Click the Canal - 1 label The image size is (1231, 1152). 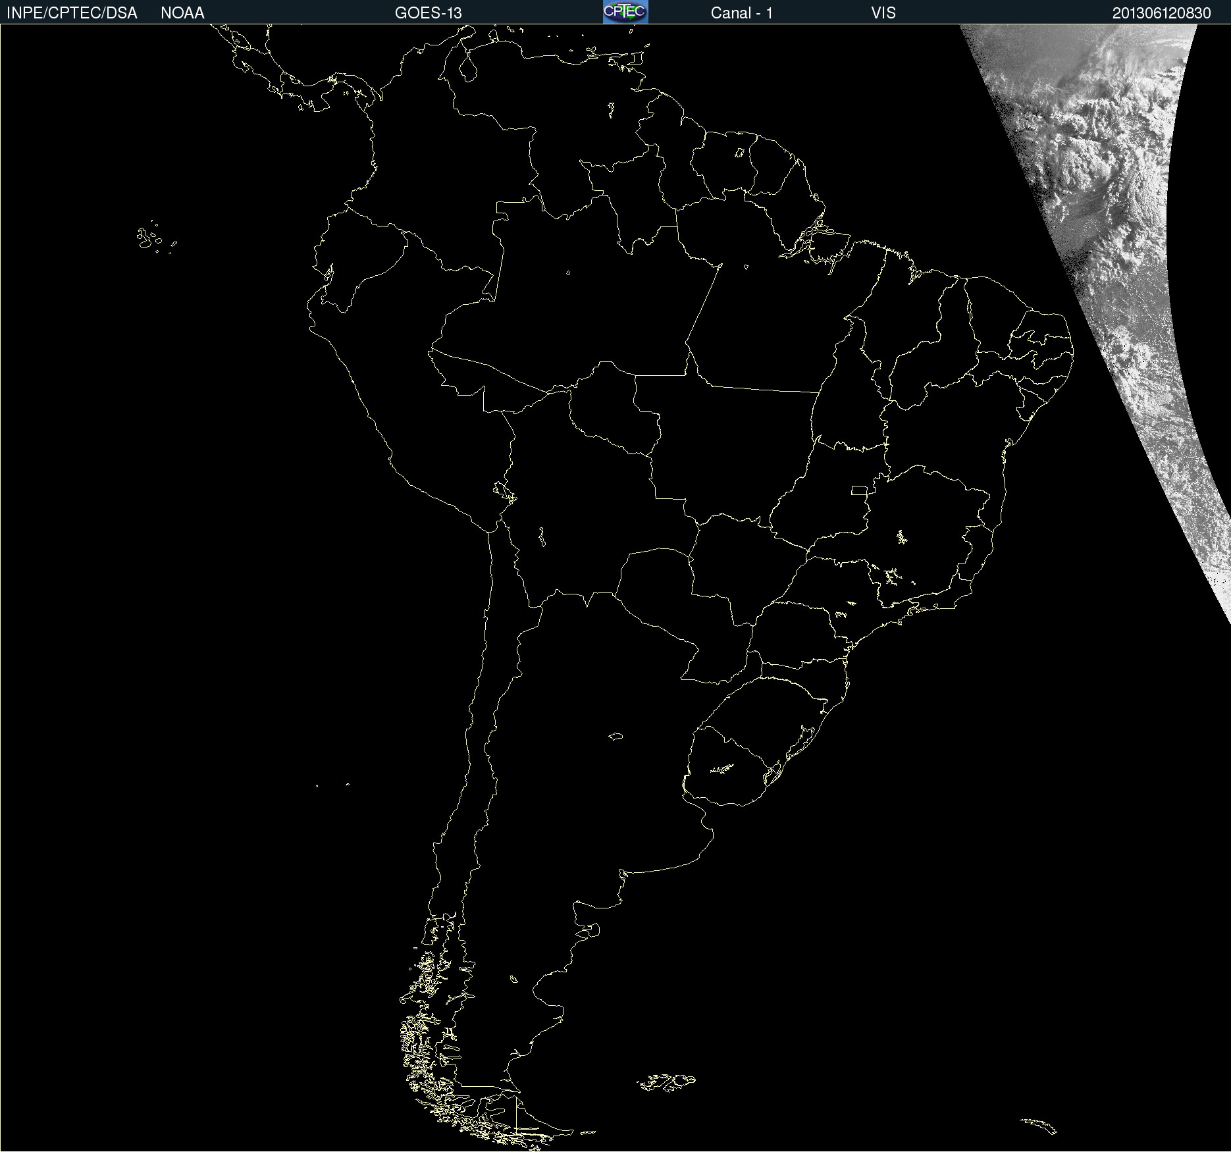coord(741,13)
